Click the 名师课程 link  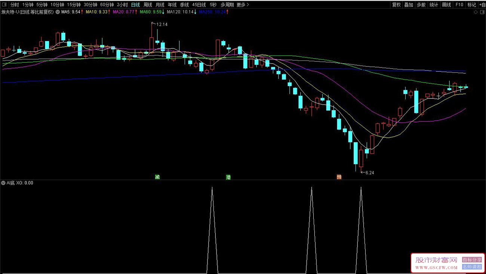click(x=472, y=267)
